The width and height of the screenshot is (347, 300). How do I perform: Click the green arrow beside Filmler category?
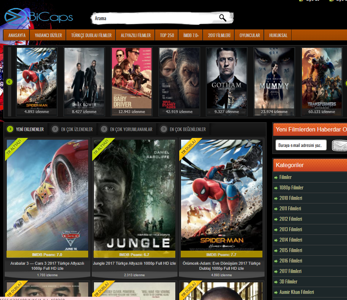click(x=276, y=178)
